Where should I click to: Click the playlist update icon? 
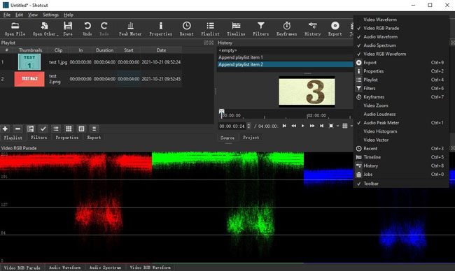coord(31,129)
